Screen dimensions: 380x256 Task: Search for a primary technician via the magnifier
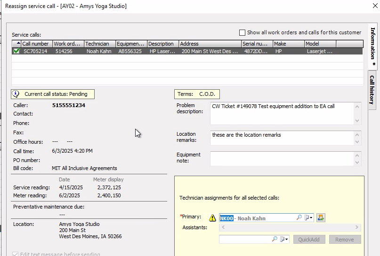coord(299,217)
